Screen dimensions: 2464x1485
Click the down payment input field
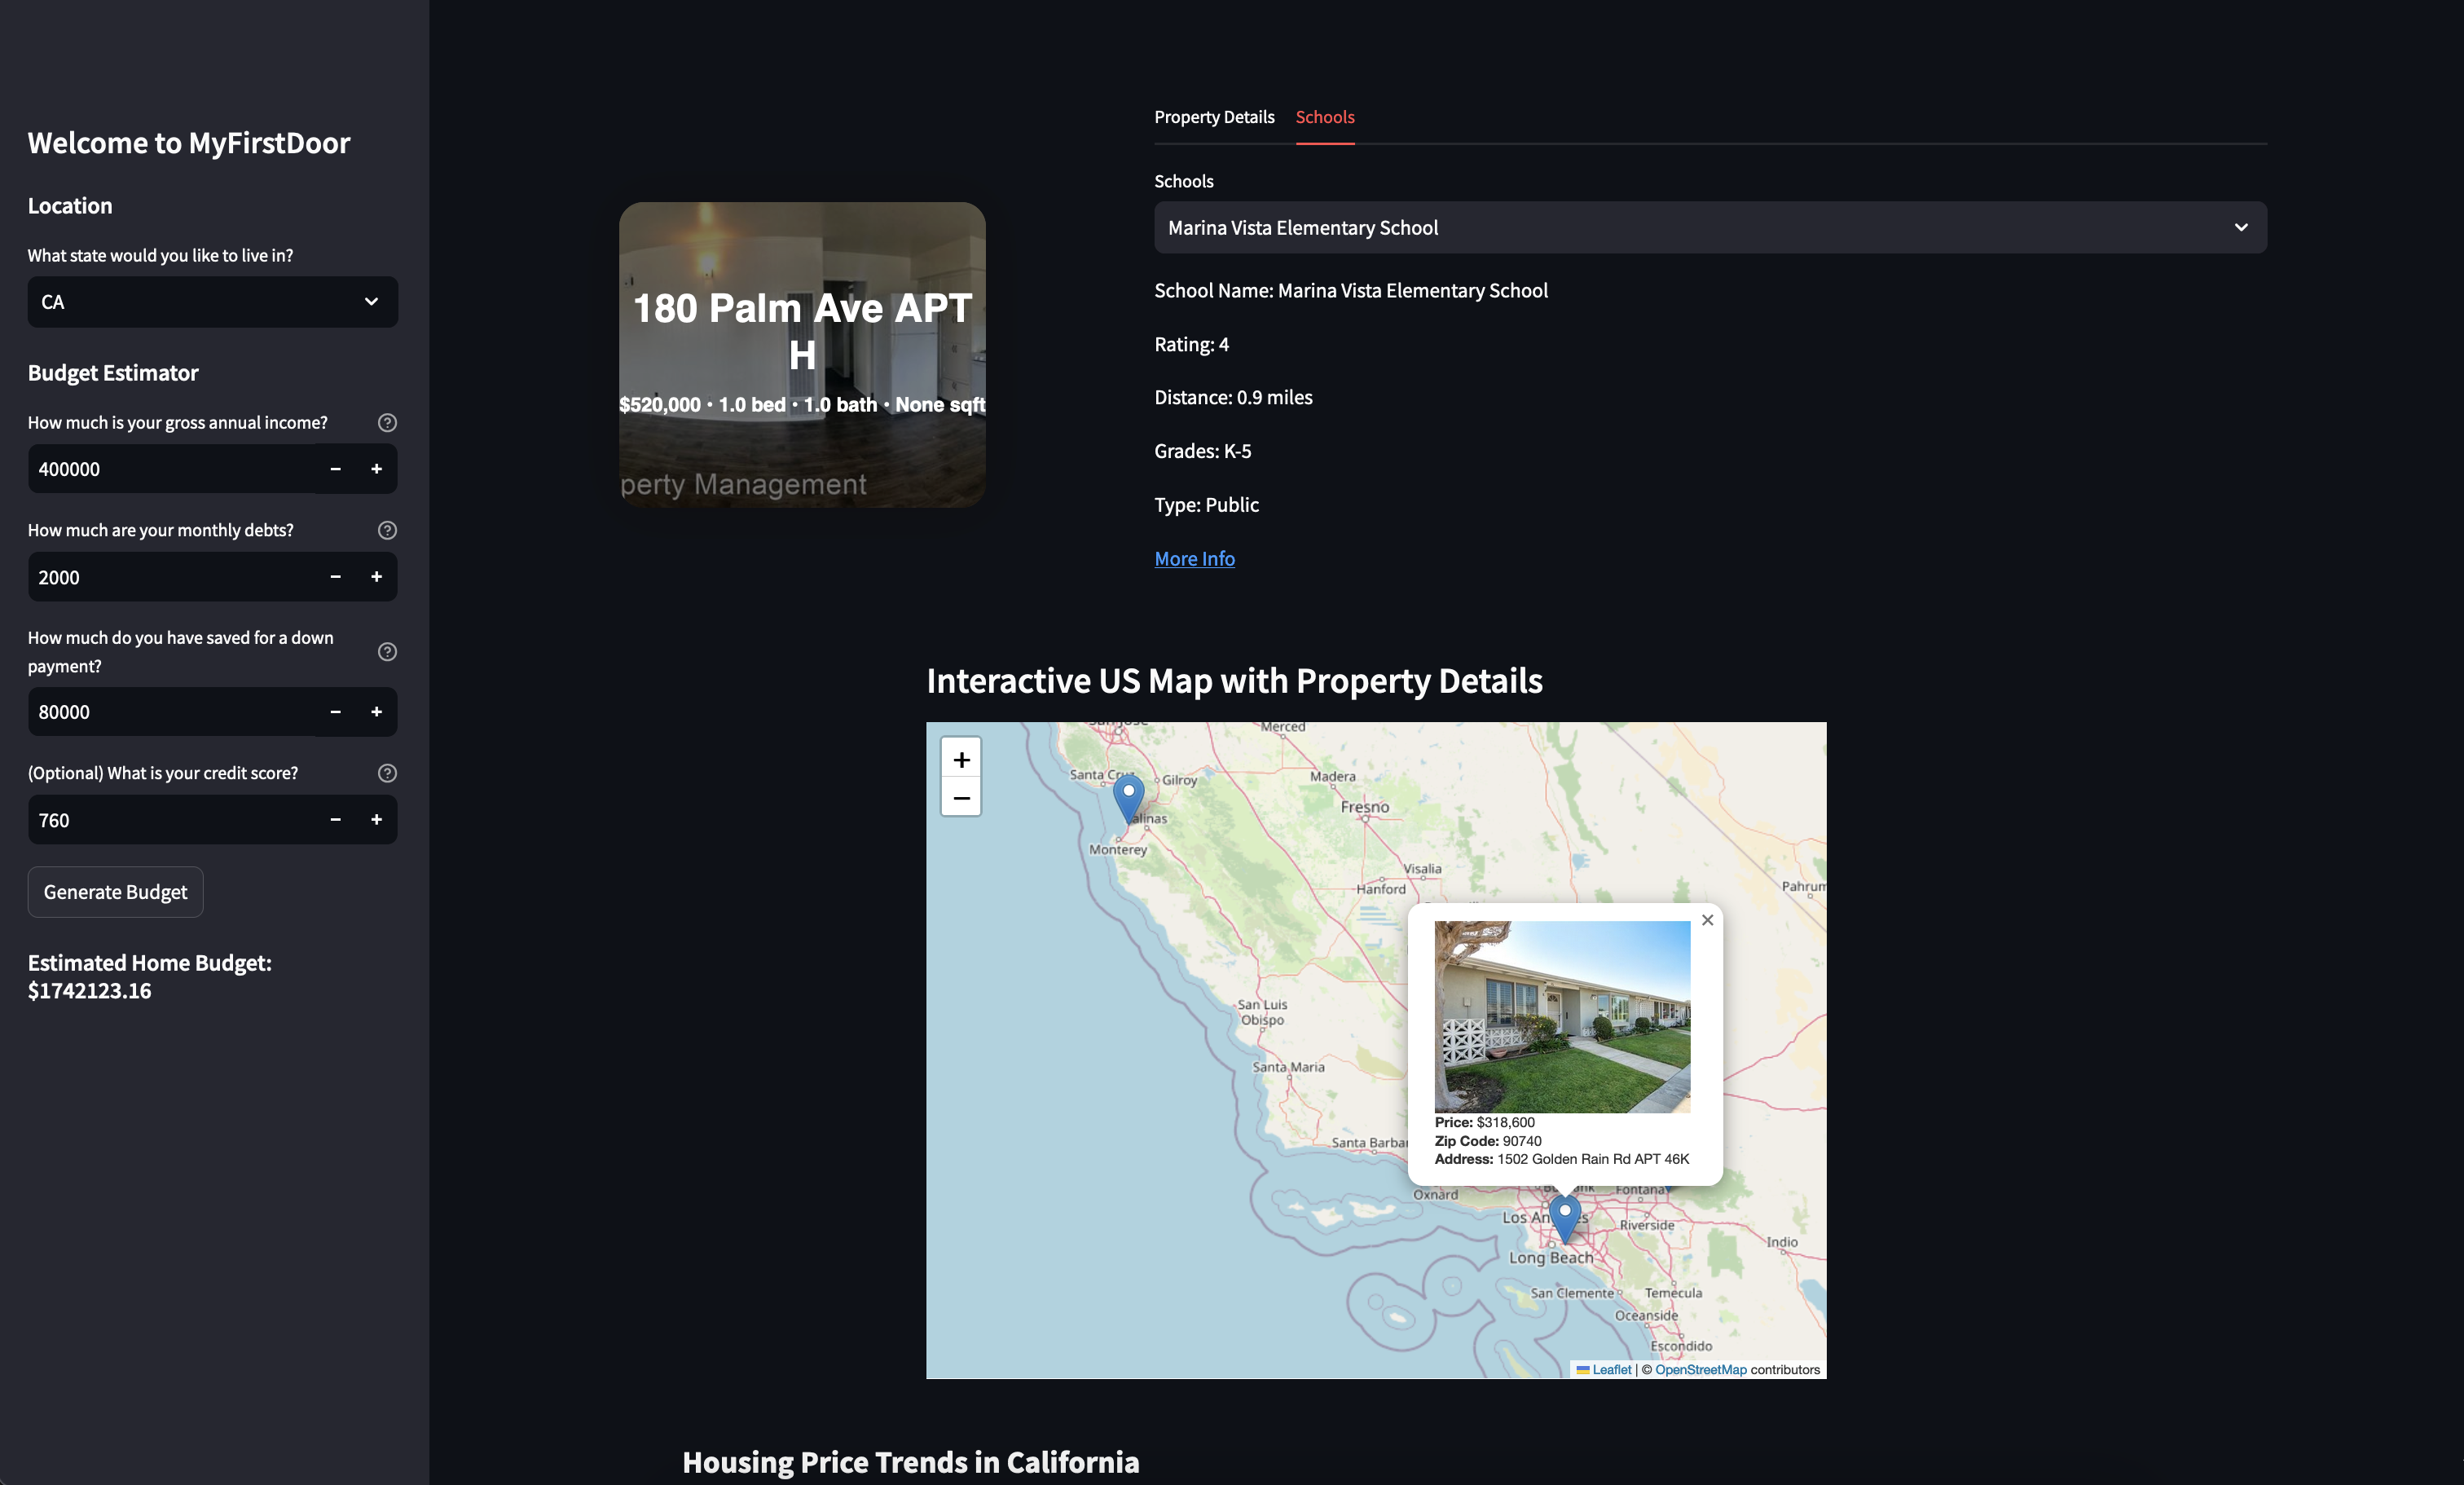click(x=170, y=712)
